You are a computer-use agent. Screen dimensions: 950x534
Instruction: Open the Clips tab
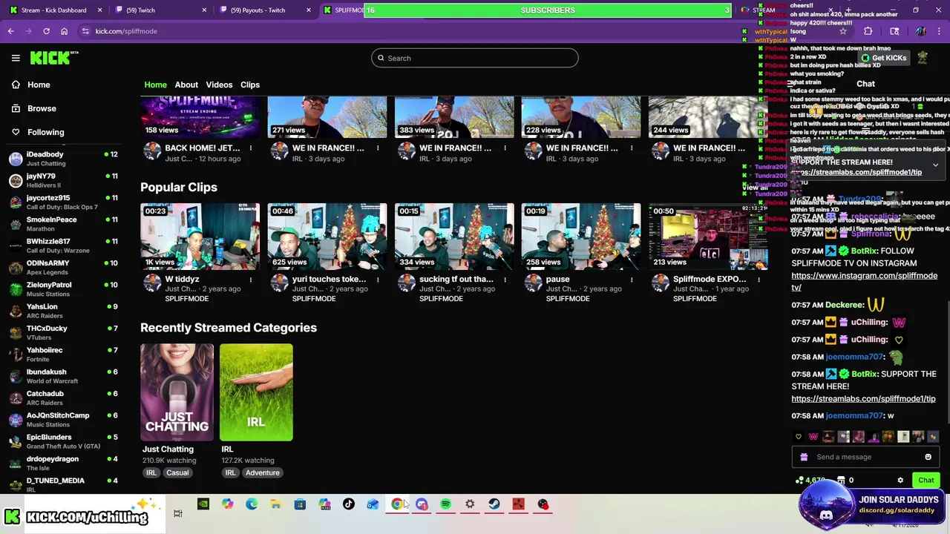250,85
